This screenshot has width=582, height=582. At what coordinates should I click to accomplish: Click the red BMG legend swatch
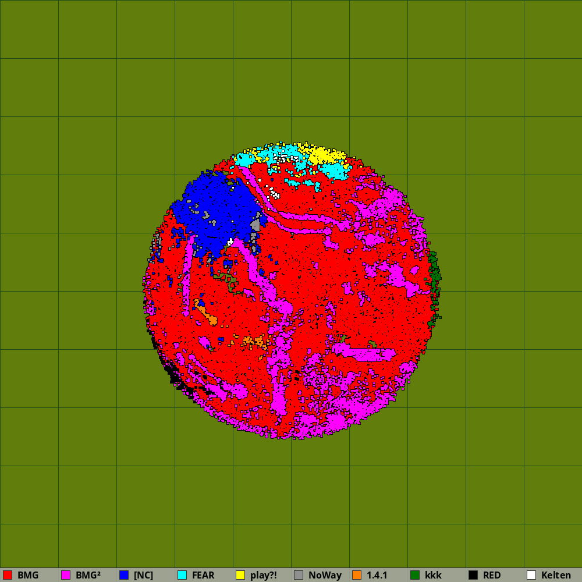(8, 575)
